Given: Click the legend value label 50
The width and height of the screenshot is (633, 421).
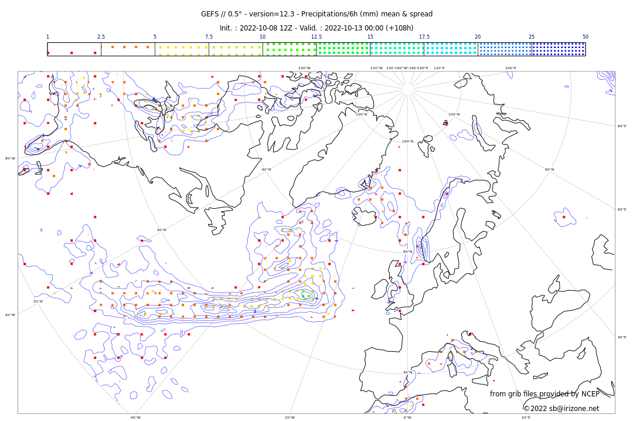Looking at the screenshot, I should coord(586,37).
